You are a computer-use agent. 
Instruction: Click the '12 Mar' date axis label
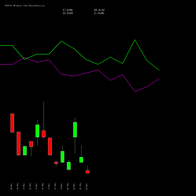[30, 186]
